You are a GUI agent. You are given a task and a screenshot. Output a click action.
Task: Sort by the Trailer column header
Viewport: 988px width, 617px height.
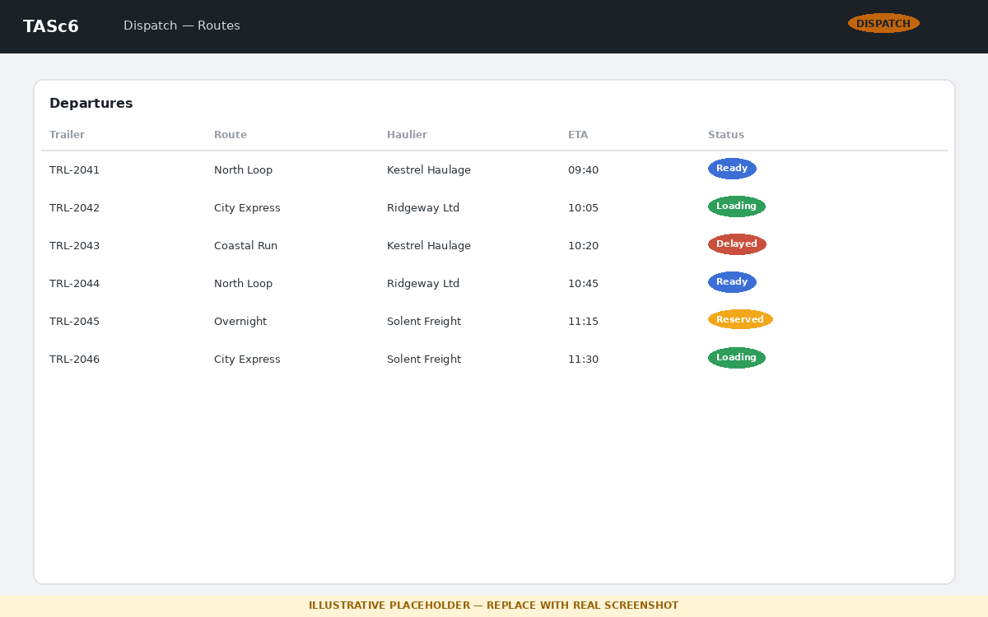67,135
